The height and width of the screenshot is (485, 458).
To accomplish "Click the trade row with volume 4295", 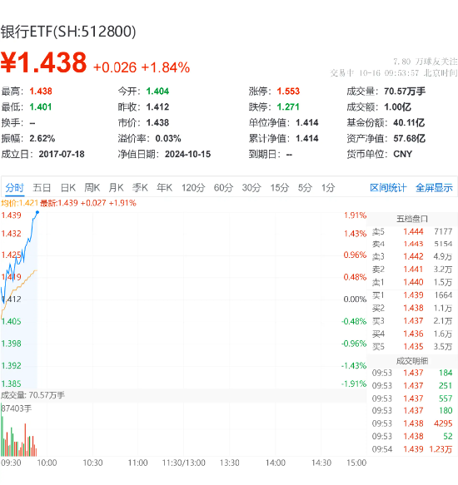I will 412,423.
